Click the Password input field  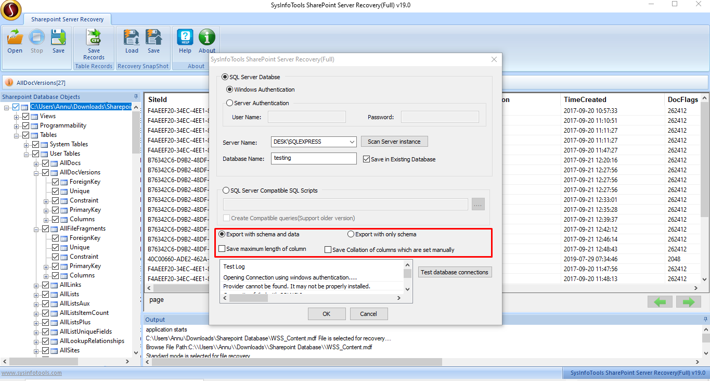point(440,117)
